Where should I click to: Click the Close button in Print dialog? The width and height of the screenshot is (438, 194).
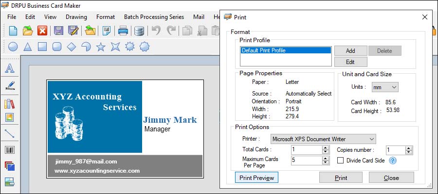(391, 178)
